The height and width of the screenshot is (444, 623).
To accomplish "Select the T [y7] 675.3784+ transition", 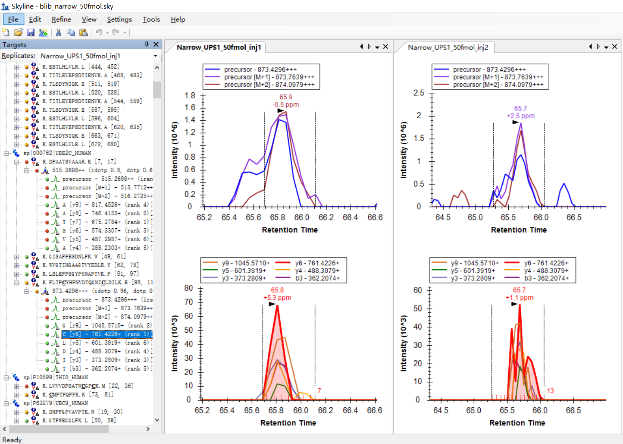I will [x=106, y=222].
